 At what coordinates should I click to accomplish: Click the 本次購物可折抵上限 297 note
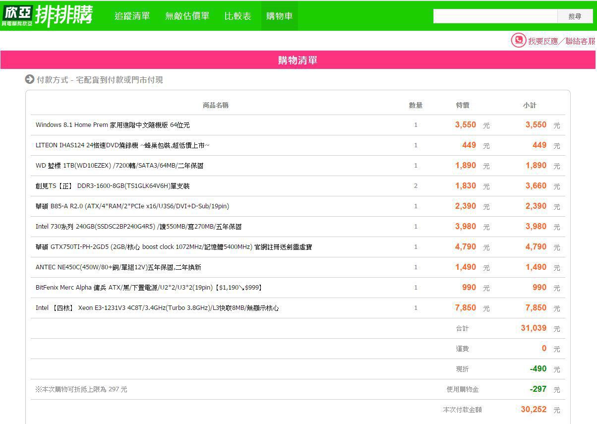(x=81, y=390)
